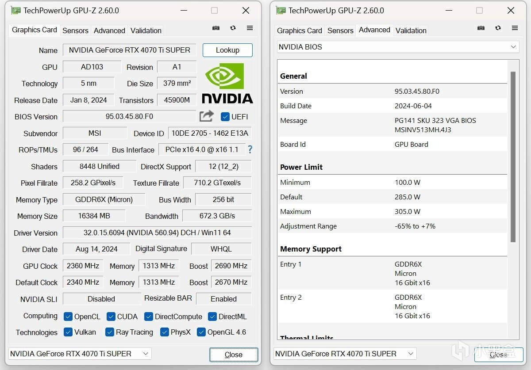Click the BIOS Version field
The width and height of the screenshot is (531, 370).
[129, 116]
